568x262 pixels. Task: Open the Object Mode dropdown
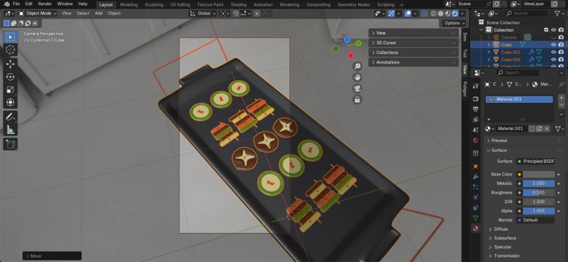(x=38, y=13)
